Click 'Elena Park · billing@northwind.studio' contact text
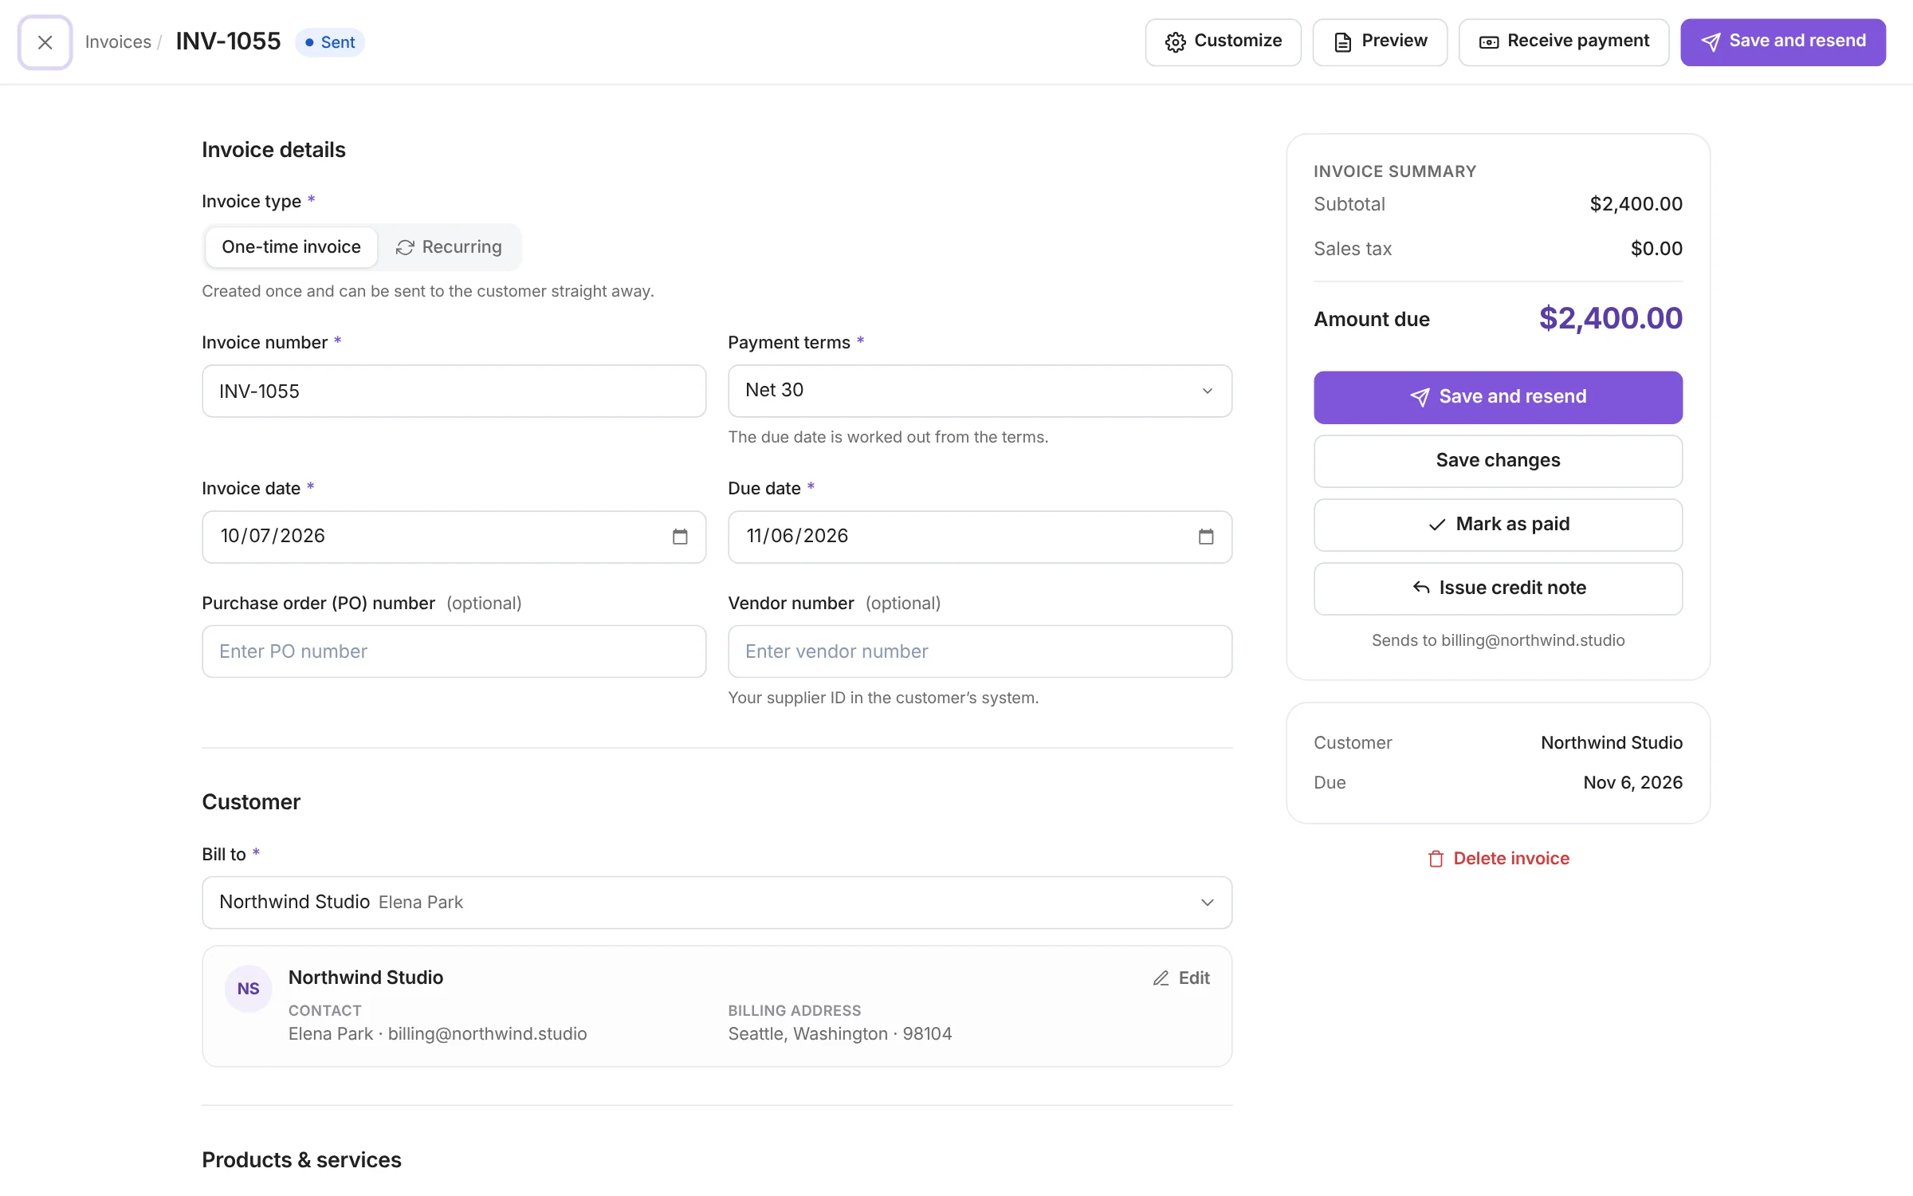This screenshot has width=1913, height=1196. point(437,1034)
